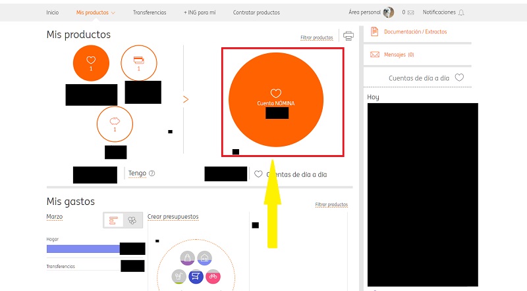Screen dimensions: 527x291
Task: Click the large Cuenta NÓMINA circle
Action: pyautogui.click(x=276, y=99)
